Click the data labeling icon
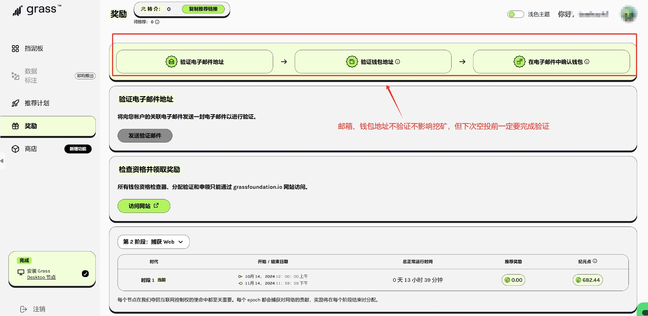648x316 pixels. (15, 76)
